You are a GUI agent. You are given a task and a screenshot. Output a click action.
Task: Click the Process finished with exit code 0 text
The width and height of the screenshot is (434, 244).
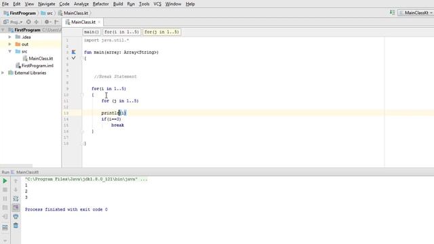pyautogui.click(x=66, y=209)
